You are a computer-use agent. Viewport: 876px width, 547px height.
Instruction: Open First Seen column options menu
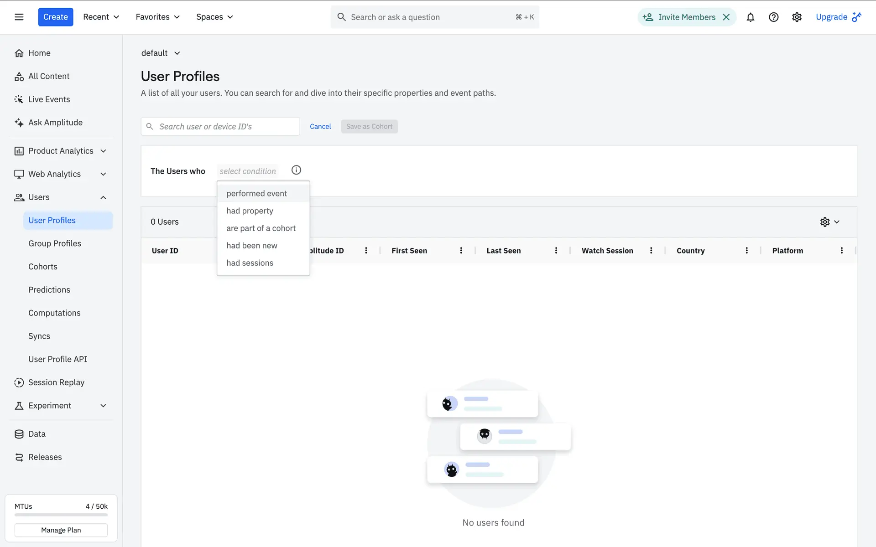click(461, 250)
